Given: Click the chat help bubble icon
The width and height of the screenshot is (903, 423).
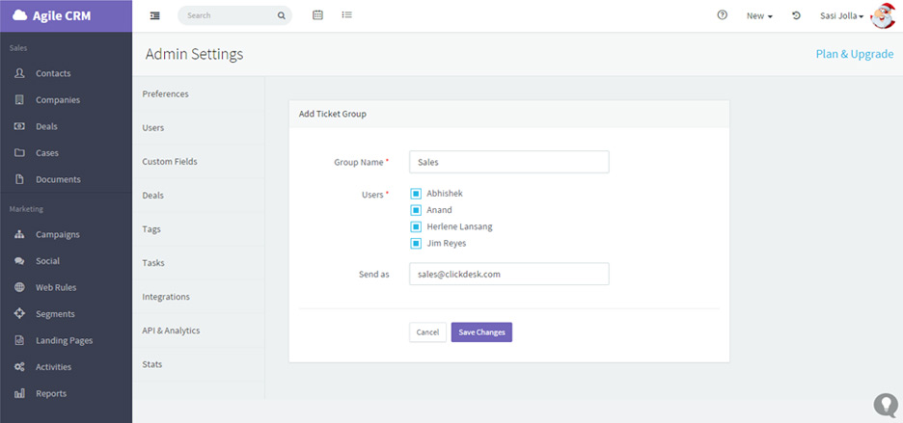Looking at the screenshot, I should (x=885, y=405).
